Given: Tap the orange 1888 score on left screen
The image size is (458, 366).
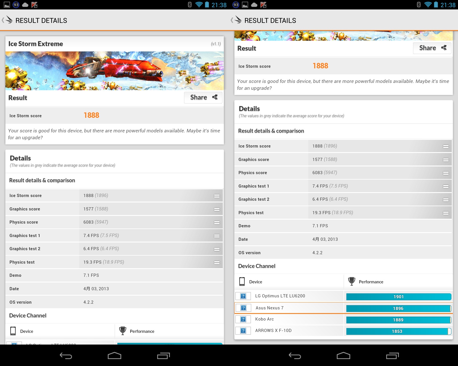Looking at the screenshot, I should pyautogui.click(x=91, y=115).
